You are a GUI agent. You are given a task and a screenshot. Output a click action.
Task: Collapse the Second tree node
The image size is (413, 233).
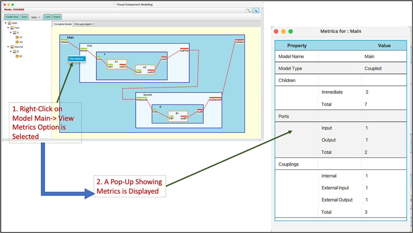pos(8,47)
